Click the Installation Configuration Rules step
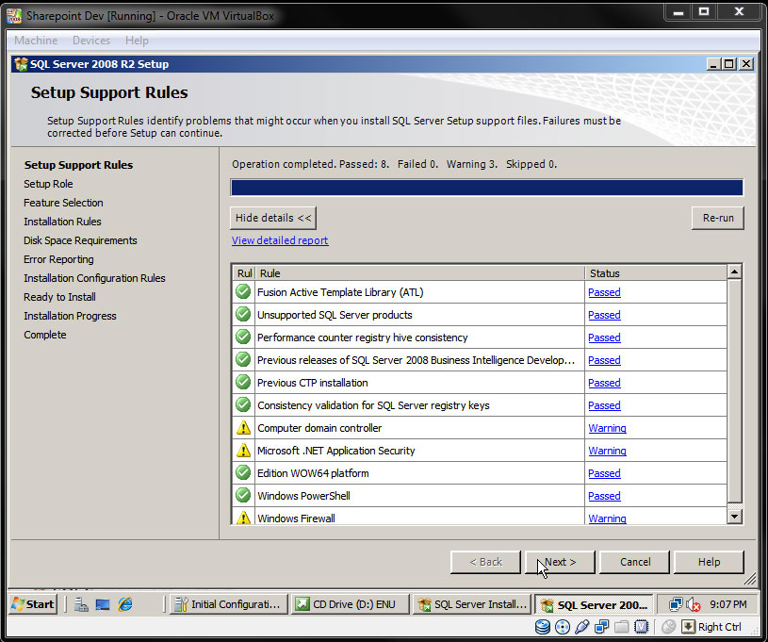This screenshot has height=642, width=768. coord(94,278)
